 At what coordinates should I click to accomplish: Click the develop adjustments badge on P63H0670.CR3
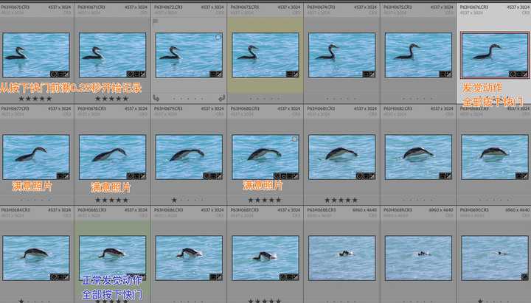(x=66, y=74)
